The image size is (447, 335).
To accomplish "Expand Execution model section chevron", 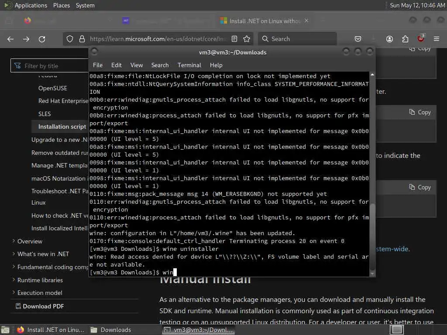I will click(14, 292).
